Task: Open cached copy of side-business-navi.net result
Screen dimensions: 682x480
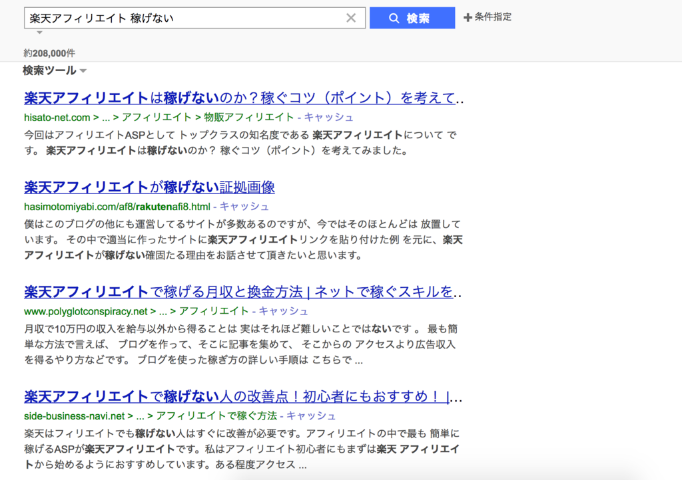Action: (x=311, y=416)
